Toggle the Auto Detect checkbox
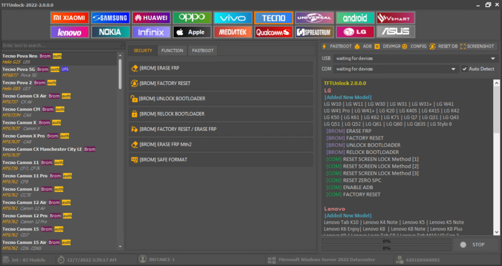Image resolution: width=502 pixels, height=266 pixels. [464, 69]
